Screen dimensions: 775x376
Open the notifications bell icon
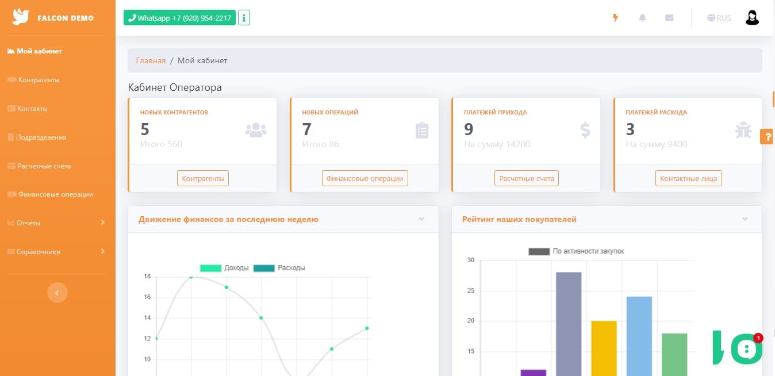click(642, 18)
